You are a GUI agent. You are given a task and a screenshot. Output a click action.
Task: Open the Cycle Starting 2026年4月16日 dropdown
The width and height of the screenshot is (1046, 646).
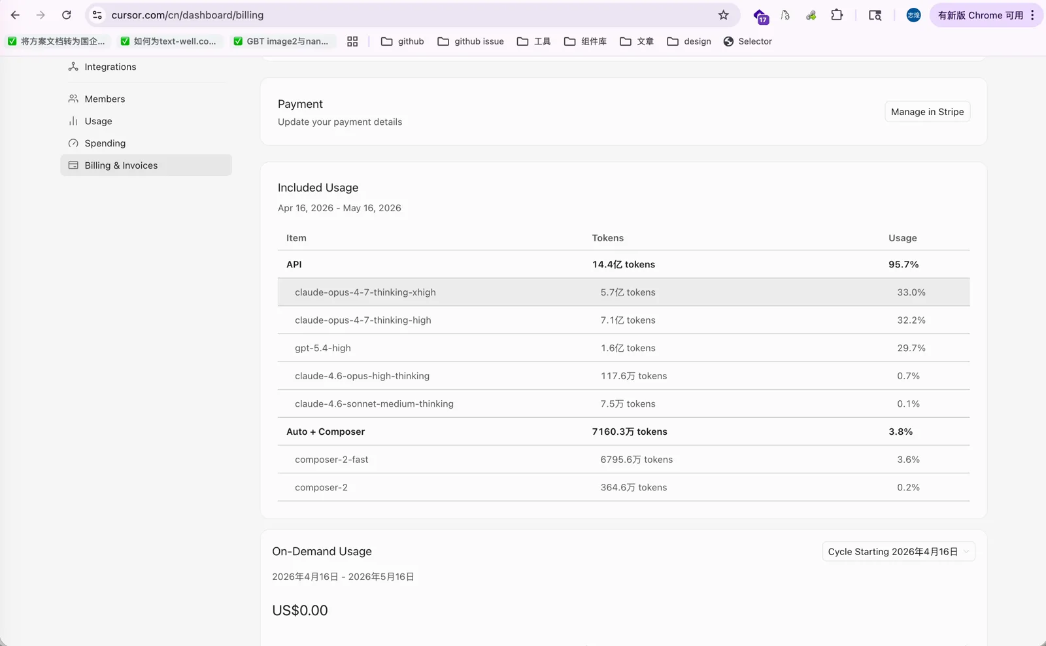pos(898,552)
